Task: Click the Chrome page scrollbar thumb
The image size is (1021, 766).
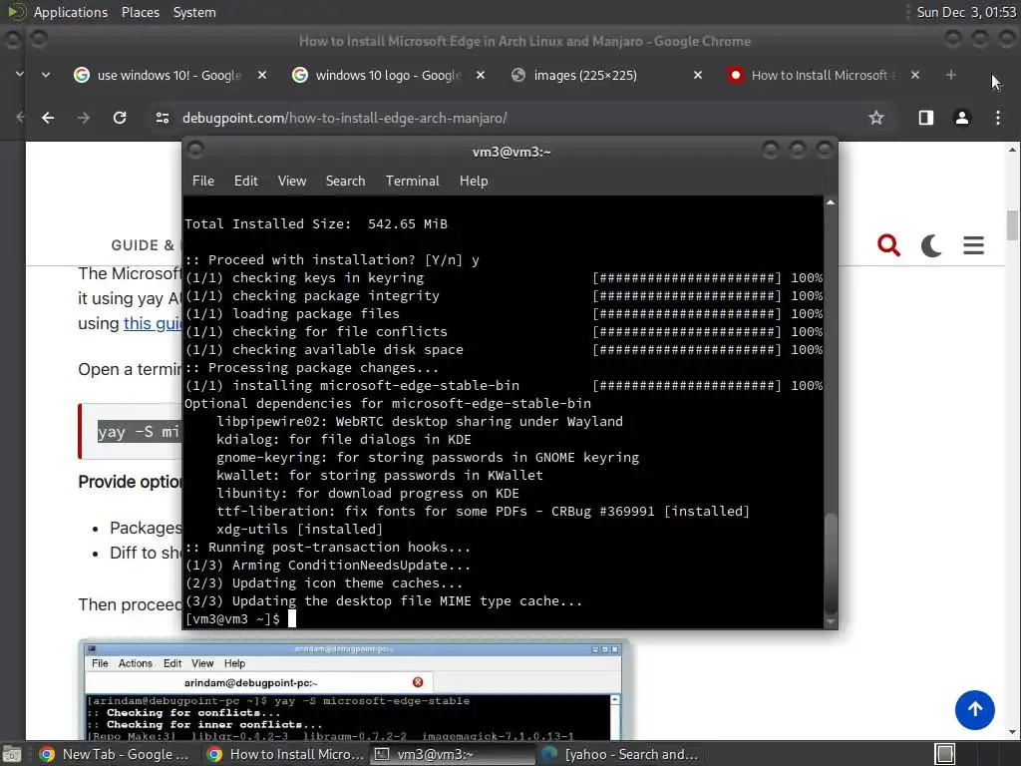Action: pos(1012,225)
